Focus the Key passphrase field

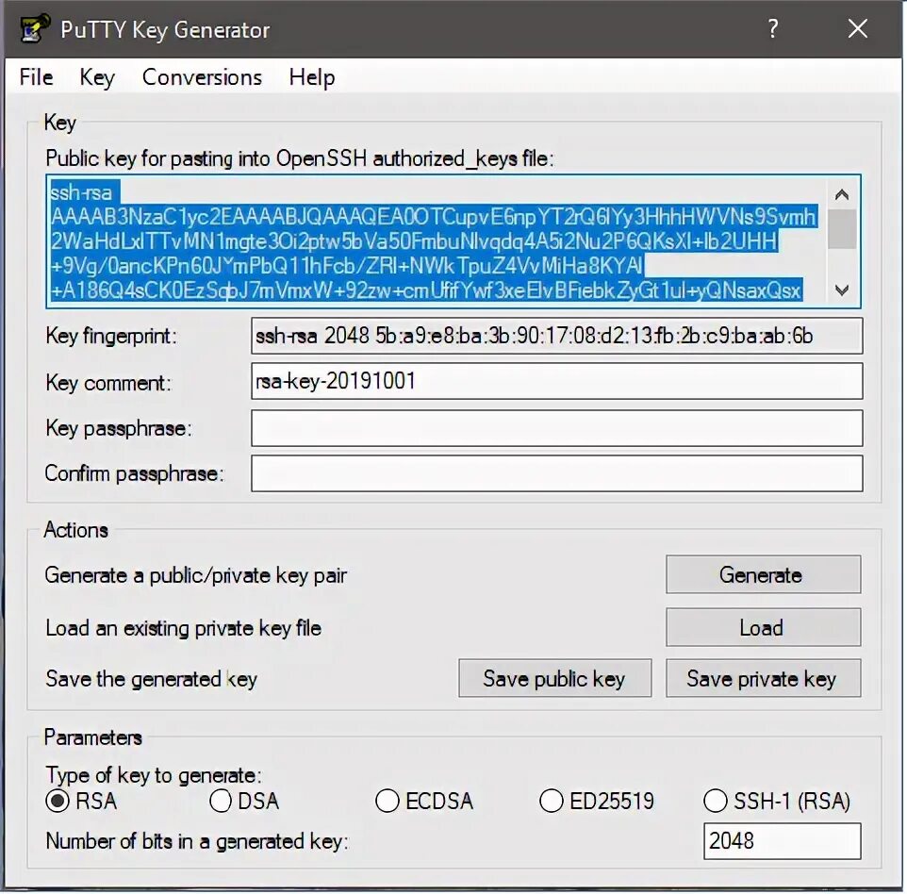(556, 428)
